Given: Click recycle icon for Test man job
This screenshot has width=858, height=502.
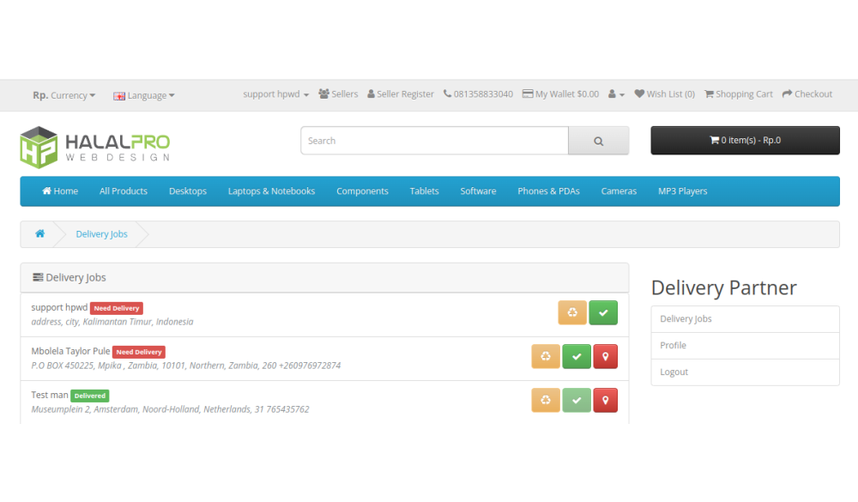Looking at the screenshot, I should click(x=546, y=400).
